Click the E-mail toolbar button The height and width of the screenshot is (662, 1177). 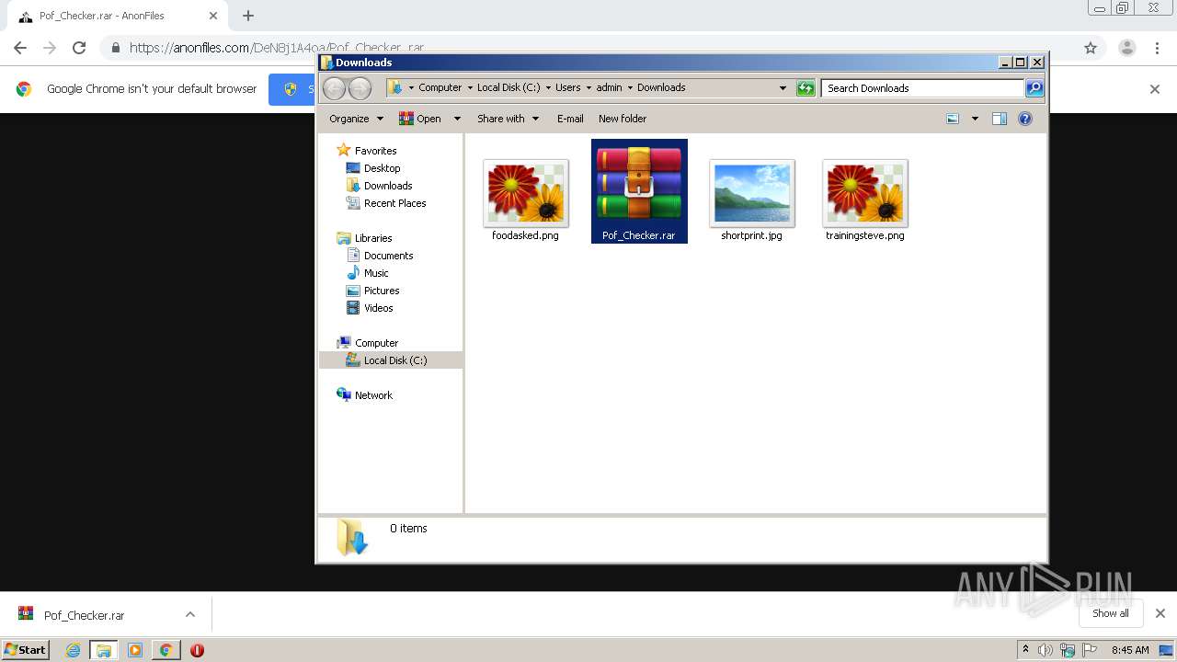click(570, 119)
